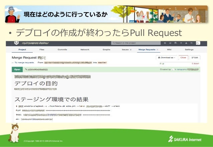Image resolution: width=213 pixels, height=147 pixels.
Task: Click the PLAY output line
Action: pyautogui.click(x=63, y=111)
